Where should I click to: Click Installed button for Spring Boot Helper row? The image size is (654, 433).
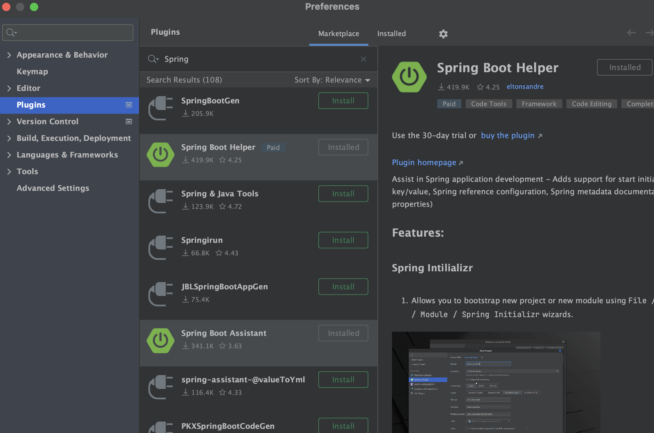[x=343, y=147]
